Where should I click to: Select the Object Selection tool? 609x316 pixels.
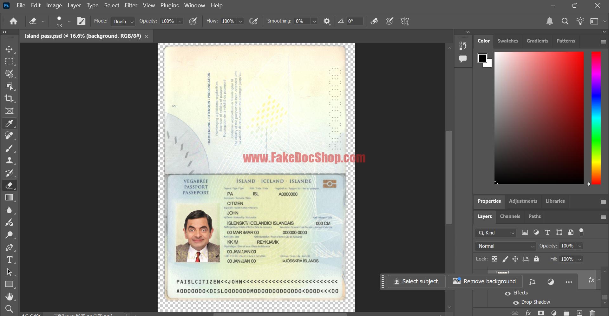(x=9, y=86)
